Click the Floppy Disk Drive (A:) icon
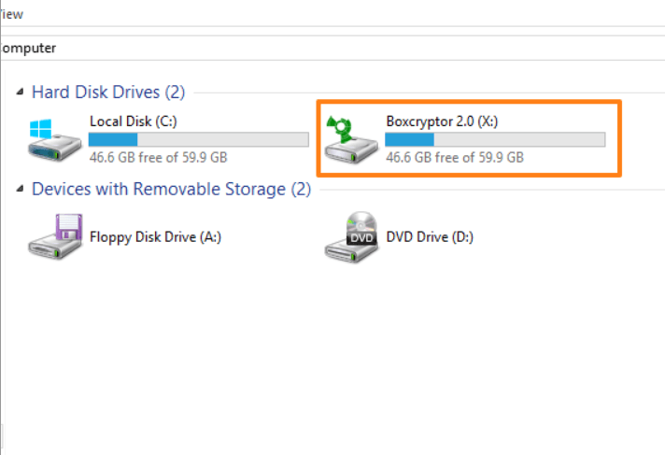The image size is (665, 455). pos(54,235)
